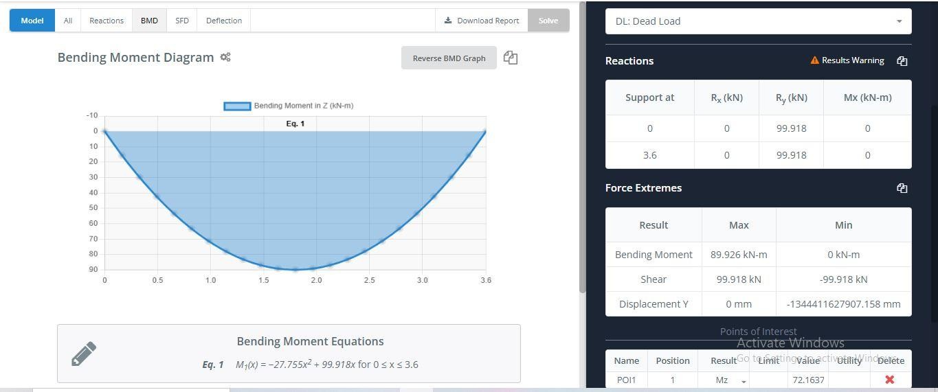Delete POI1 with the red X
This screenshot has width=938, height=392.
click(890, 380)
